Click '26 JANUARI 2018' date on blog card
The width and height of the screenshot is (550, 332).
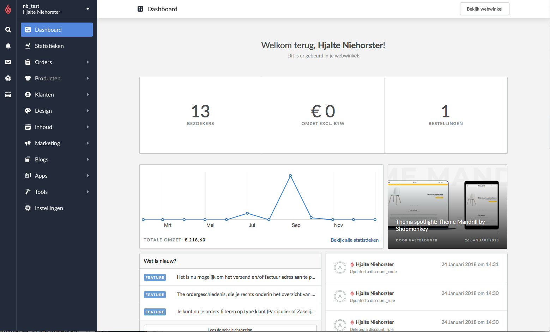tap(482, 240)
